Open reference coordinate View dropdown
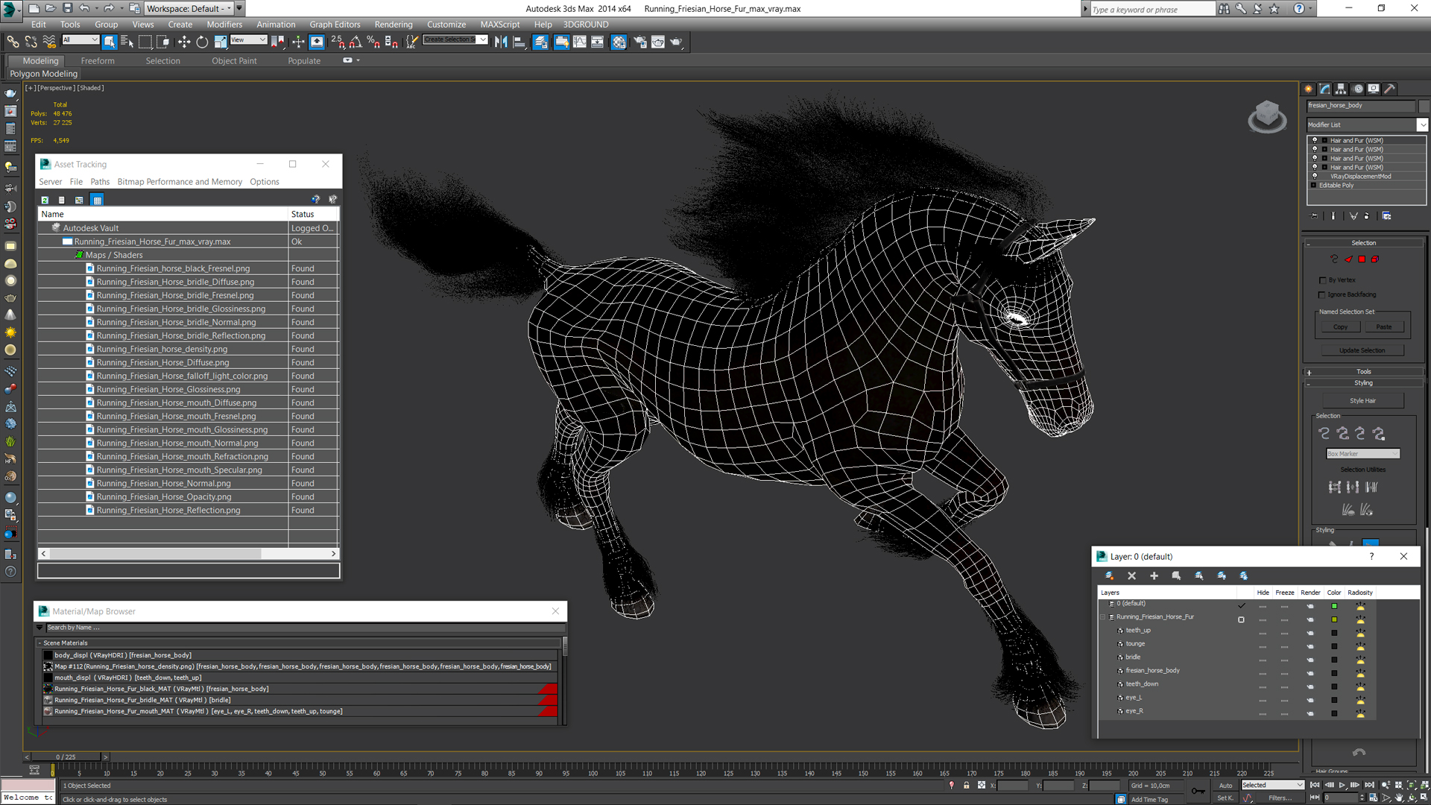1431x805 pixels. (248, 40)
